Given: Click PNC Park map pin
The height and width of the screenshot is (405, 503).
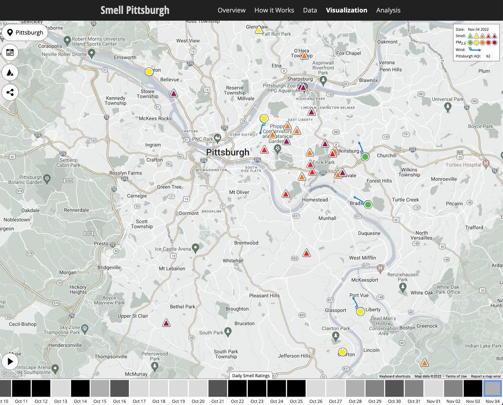Looking at the screenshot, I should pos(217,137).
